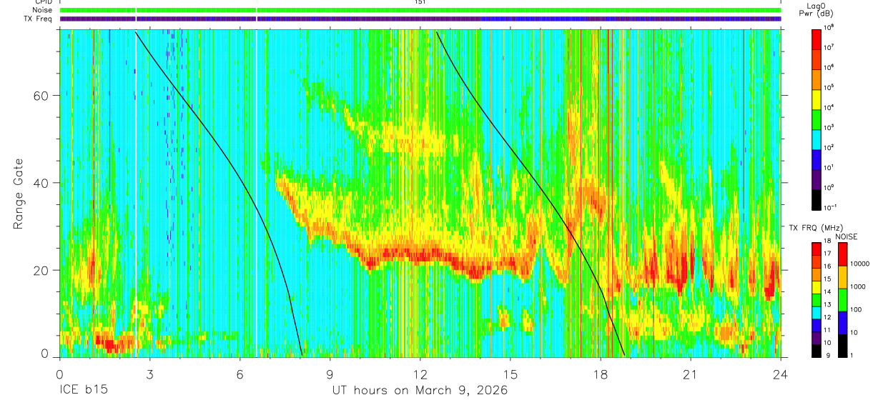Click the 'NOISE' legend title

point(847,236)
